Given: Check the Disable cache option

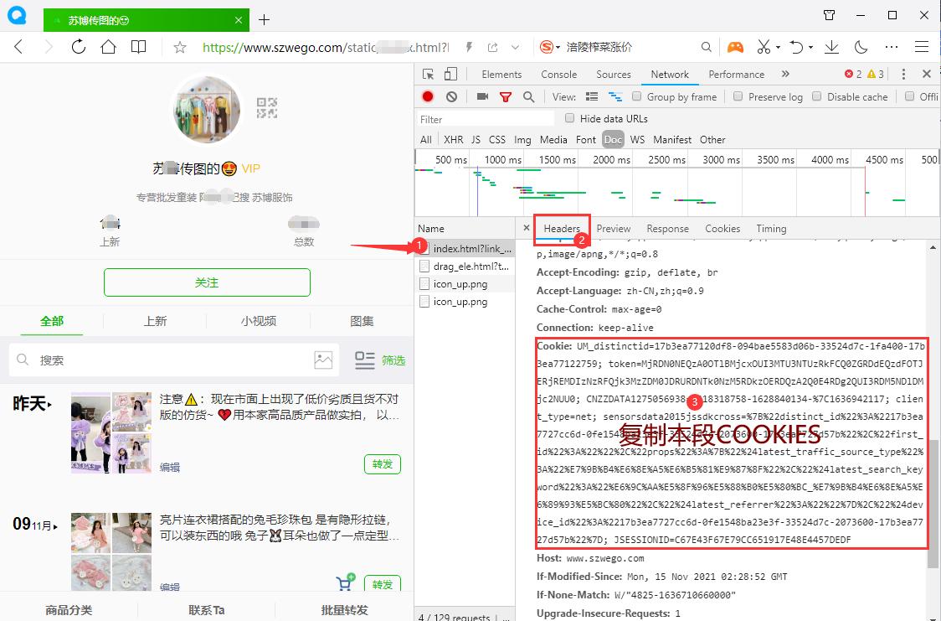Looking at the screenshot, I should [x=816, y=96].
